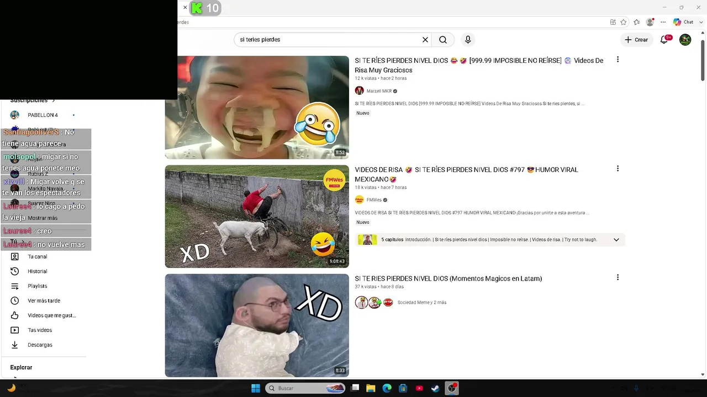Clear the search box with the X icon
Screen dimensions: 707x397
(425, 40)
